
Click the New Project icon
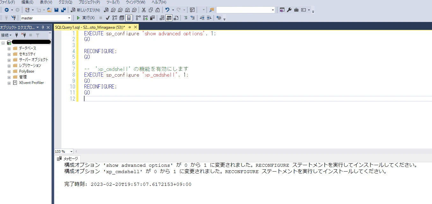point(27,10)
